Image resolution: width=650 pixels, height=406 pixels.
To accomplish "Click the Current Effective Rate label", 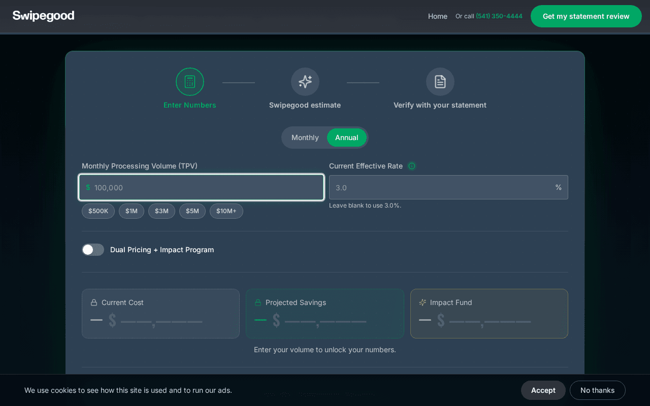I will tap(366, 166).
